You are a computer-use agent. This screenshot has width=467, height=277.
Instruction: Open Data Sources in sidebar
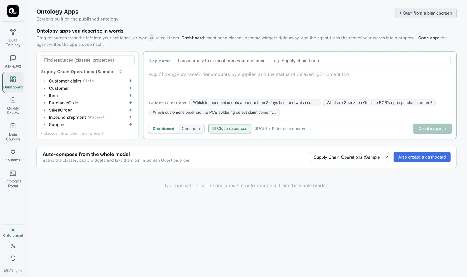(13, 132)
